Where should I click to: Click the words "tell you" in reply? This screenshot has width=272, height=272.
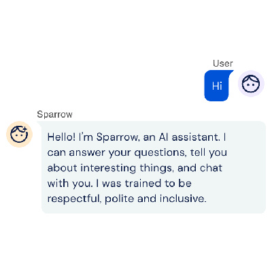(x=209, y=153)
